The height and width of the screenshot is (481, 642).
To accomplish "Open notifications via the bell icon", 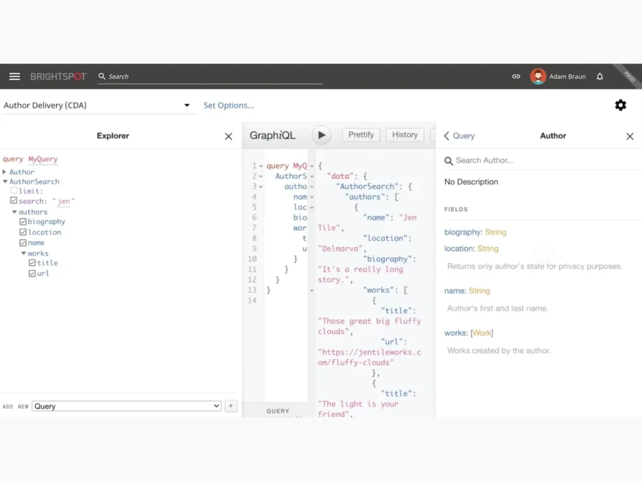I will (x=600, y=76).
